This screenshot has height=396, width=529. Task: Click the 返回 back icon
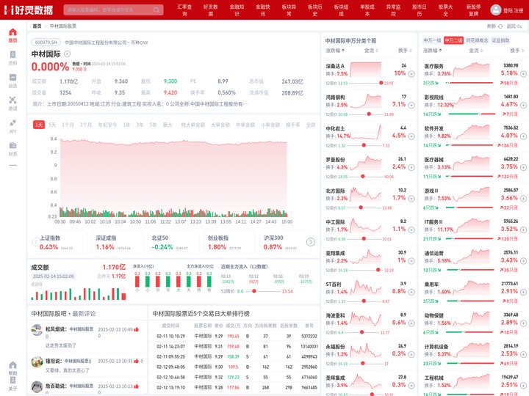click(x=519, y=26)
